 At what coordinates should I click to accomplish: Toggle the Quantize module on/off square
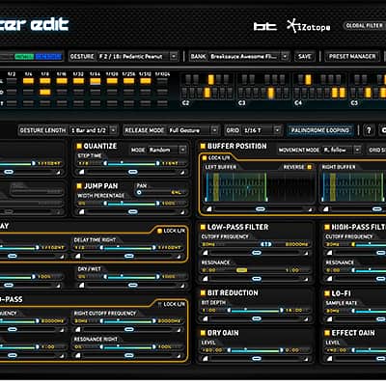[79, 147]
